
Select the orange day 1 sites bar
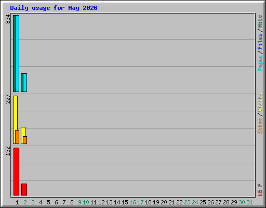(17, 137)
